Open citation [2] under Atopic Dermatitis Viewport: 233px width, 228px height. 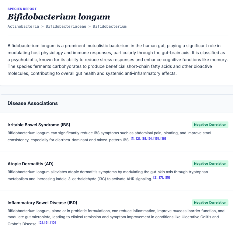point(155,178)
